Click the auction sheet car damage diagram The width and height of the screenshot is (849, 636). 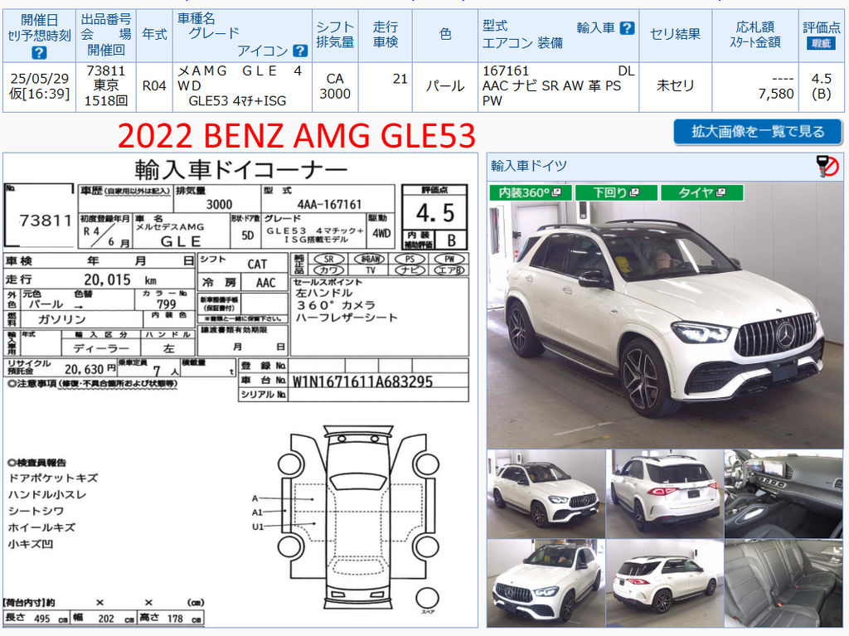coord(357,517)
